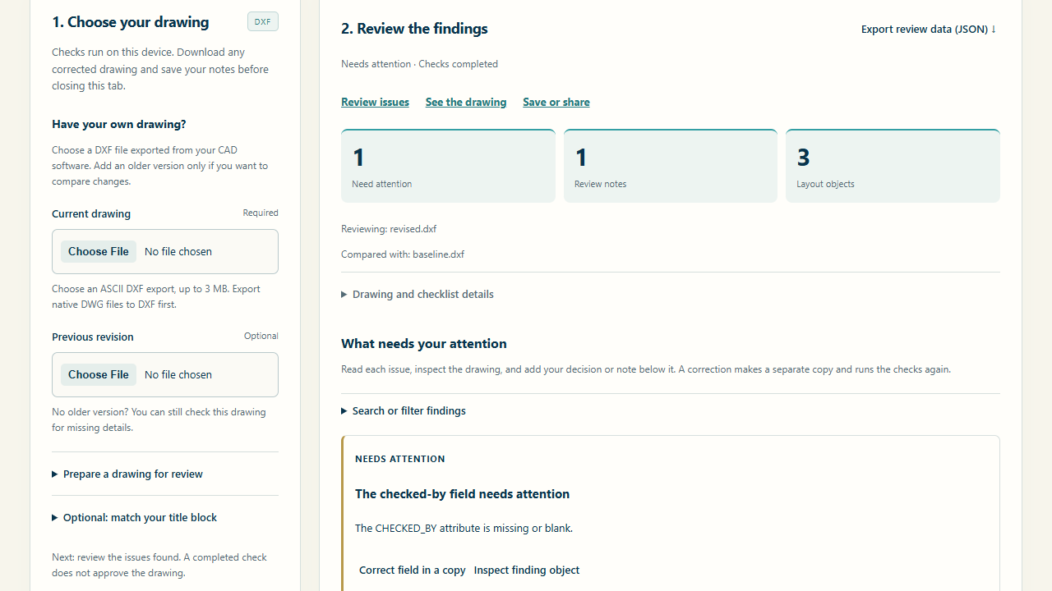Expand Search or filter findings
The height and width of the screenshot is (591, 1052).
[404, 410]
